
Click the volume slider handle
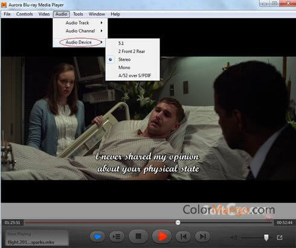pos(266,238)
